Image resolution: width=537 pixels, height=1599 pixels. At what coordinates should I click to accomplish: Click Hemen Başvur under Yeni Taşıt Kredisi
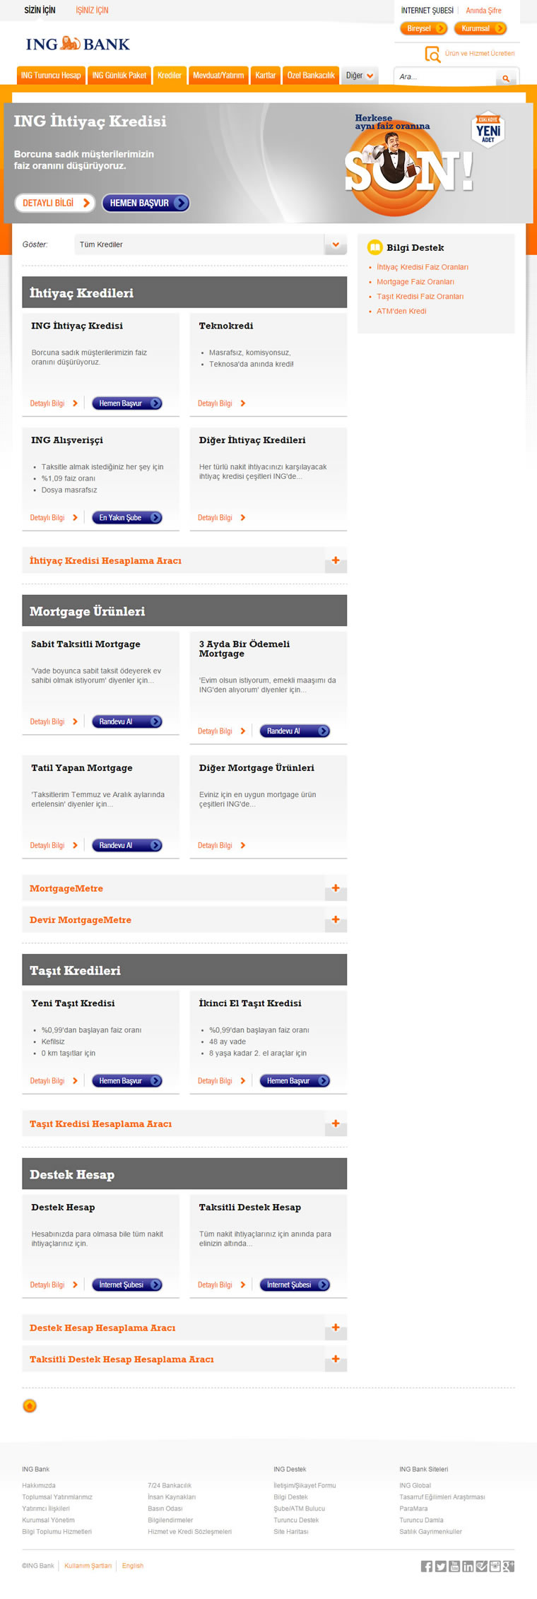(x=127, y=1080)
